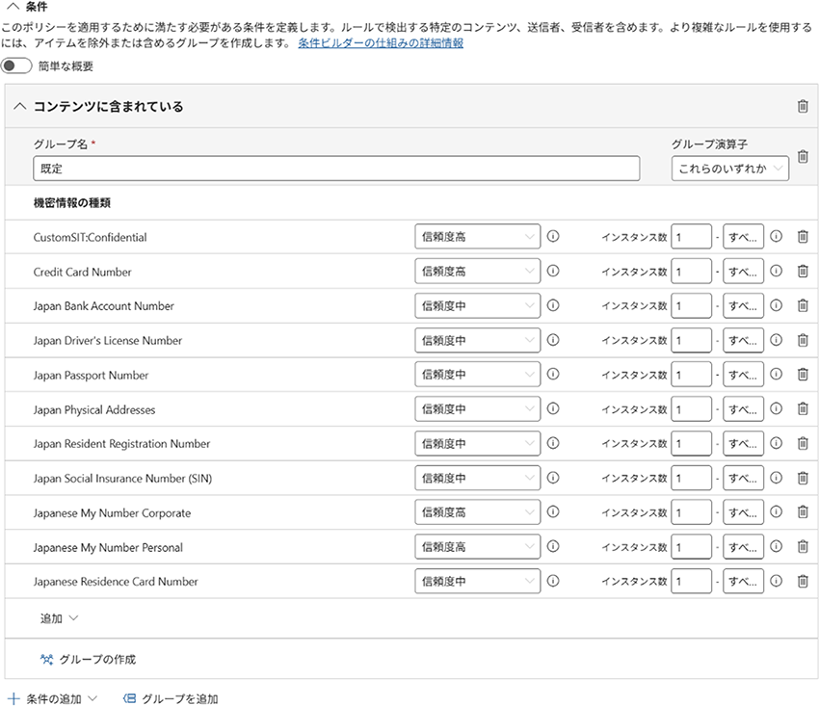Click the グループ名 text field
819x706 pixels.
pos(336,169)
